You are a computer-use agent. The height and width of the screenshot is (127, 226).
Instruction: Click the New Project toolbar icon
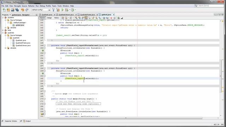(x=8, y=10)
